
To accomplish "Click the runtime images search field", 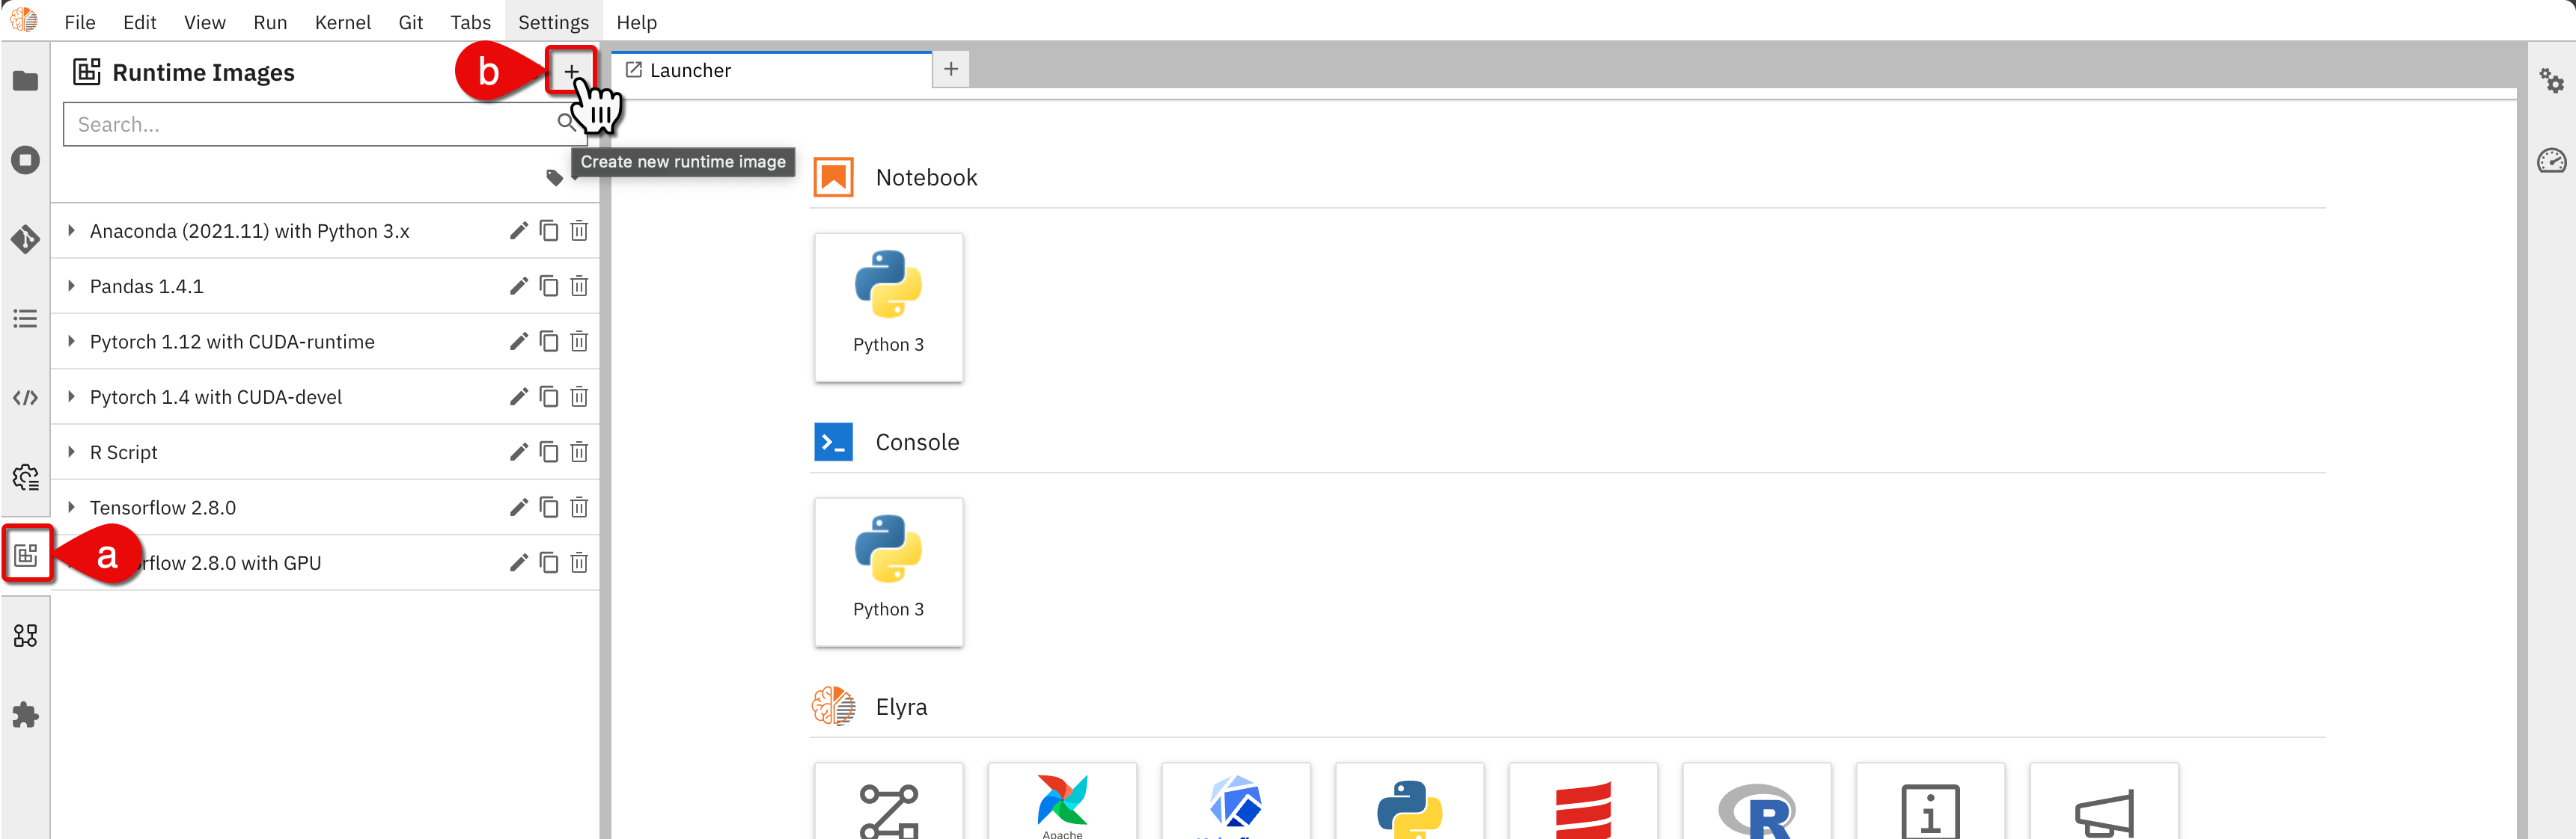I will click(300, 124).
